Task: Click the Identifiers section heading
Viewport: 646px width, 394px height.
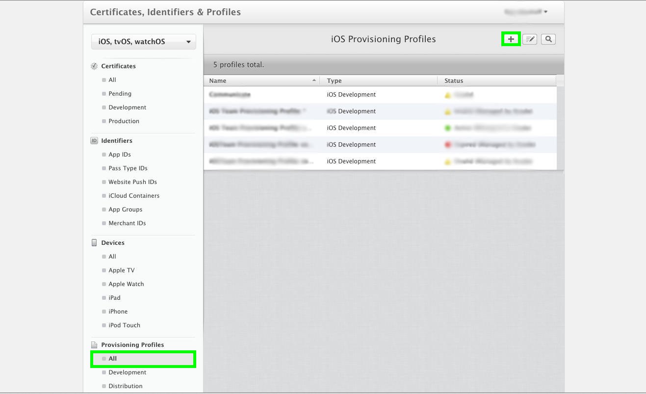Action: coord(117,141)
